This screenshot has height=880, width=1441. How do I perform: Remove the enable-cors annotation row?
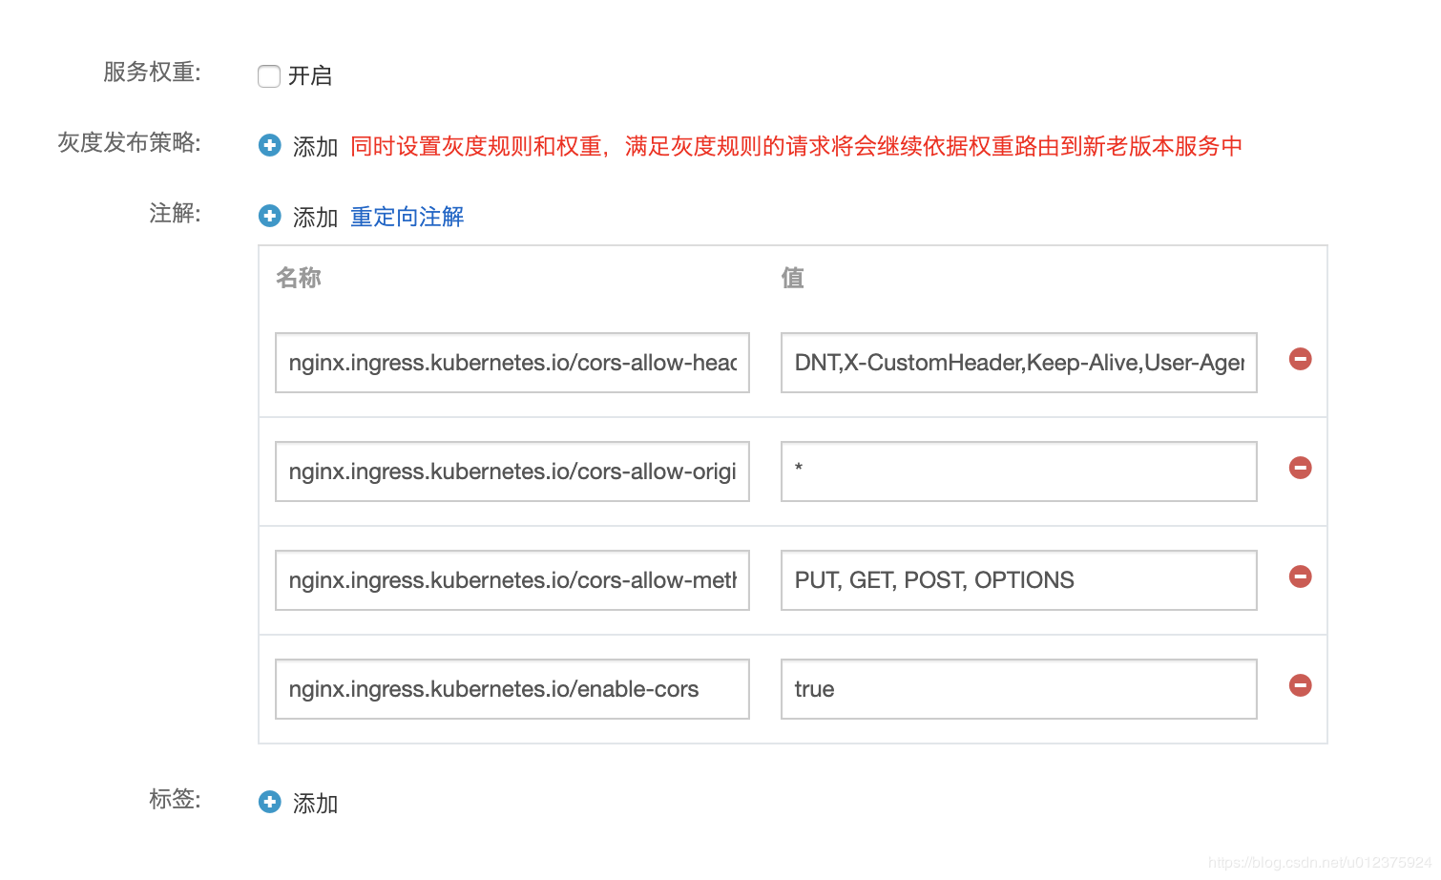pos(1301,685)
